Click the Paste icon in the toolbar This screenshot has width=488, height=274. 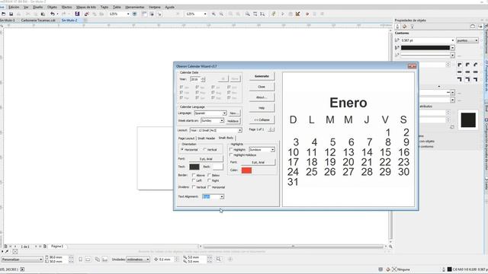point(43,14)
